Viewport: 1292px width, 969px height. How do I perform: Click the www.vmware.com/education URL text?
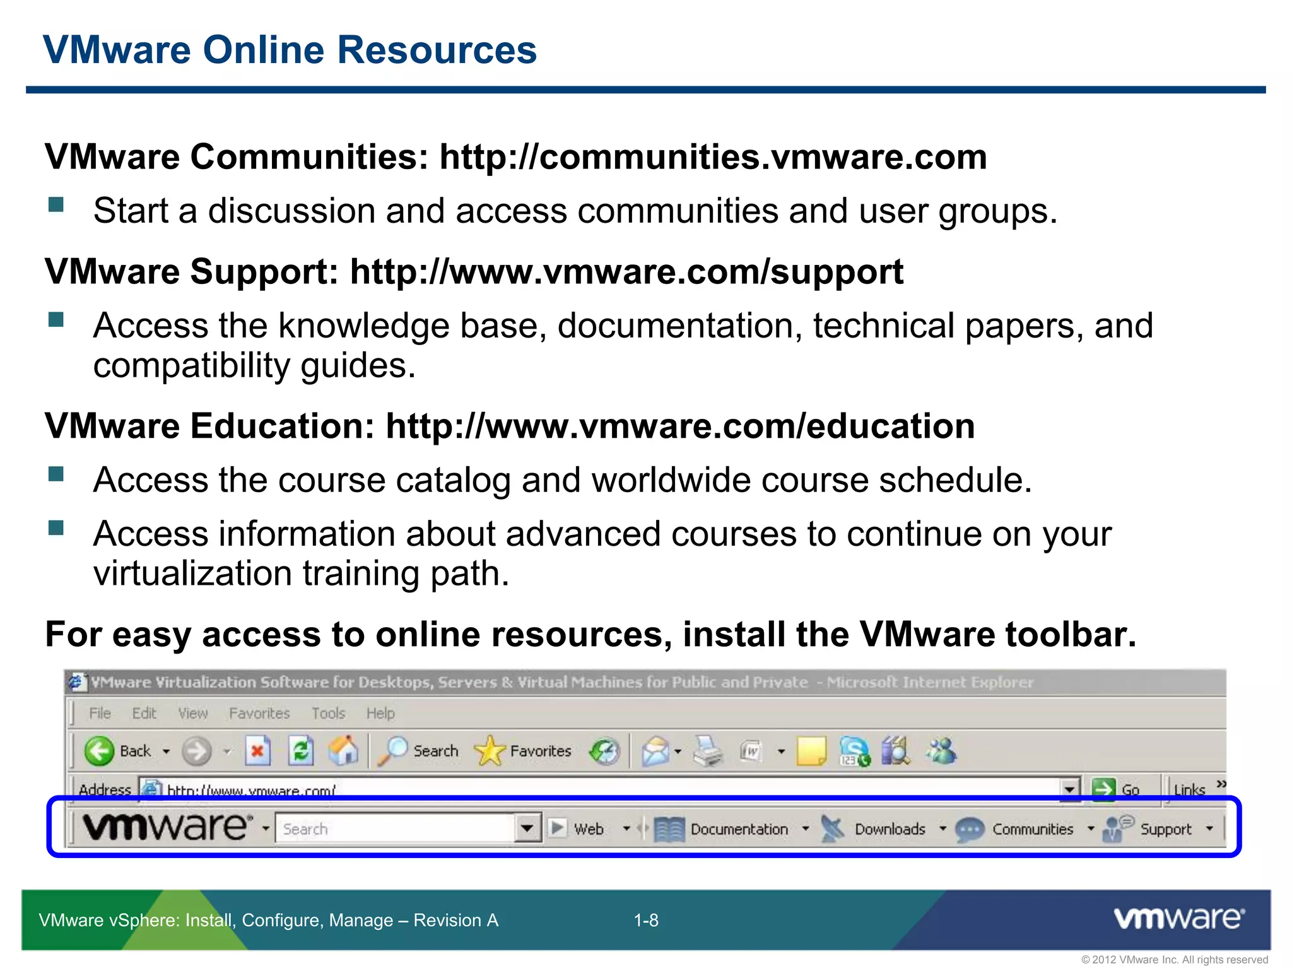680,426
